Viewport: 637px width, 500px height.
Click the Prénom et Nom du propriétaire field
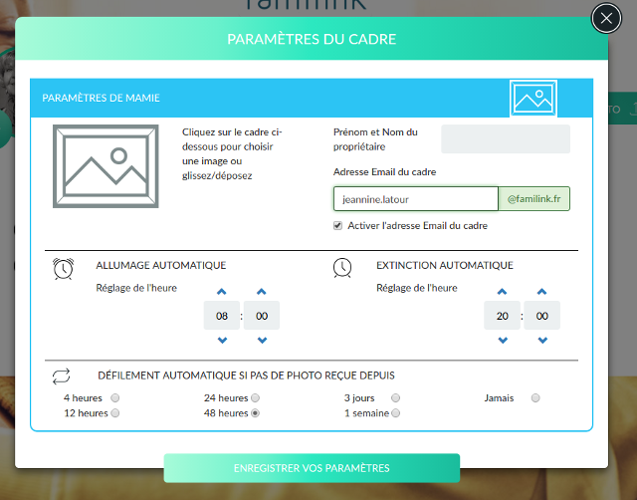click(506, 139)
